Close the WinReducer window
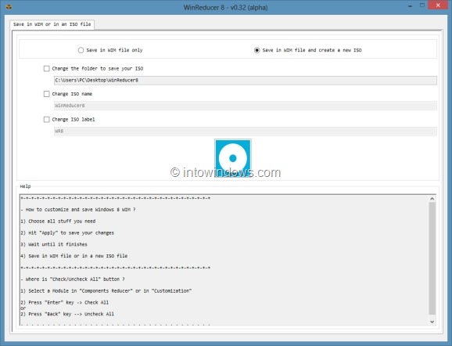 pos(438,5)
